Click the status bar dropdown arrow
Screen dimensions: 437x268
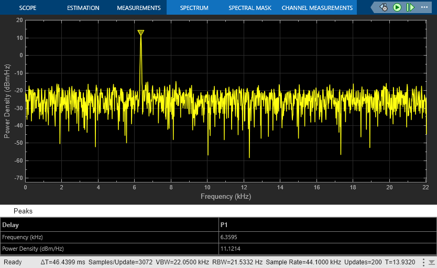pyautogui.click(x=431, y=262)
